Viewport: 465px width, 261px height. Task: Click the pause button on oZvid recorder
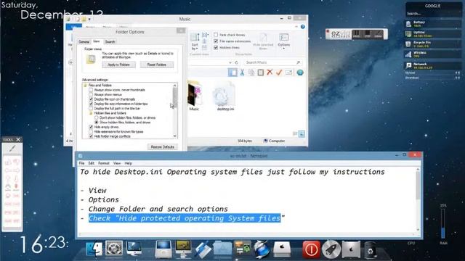pos(357,34)
